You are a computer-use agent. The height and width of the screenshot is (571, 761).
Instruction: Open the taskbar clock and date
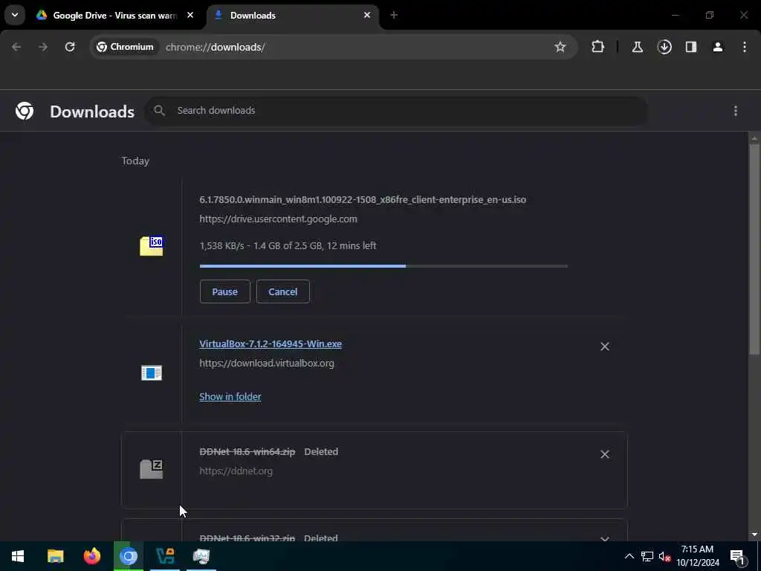click(697, 556)
